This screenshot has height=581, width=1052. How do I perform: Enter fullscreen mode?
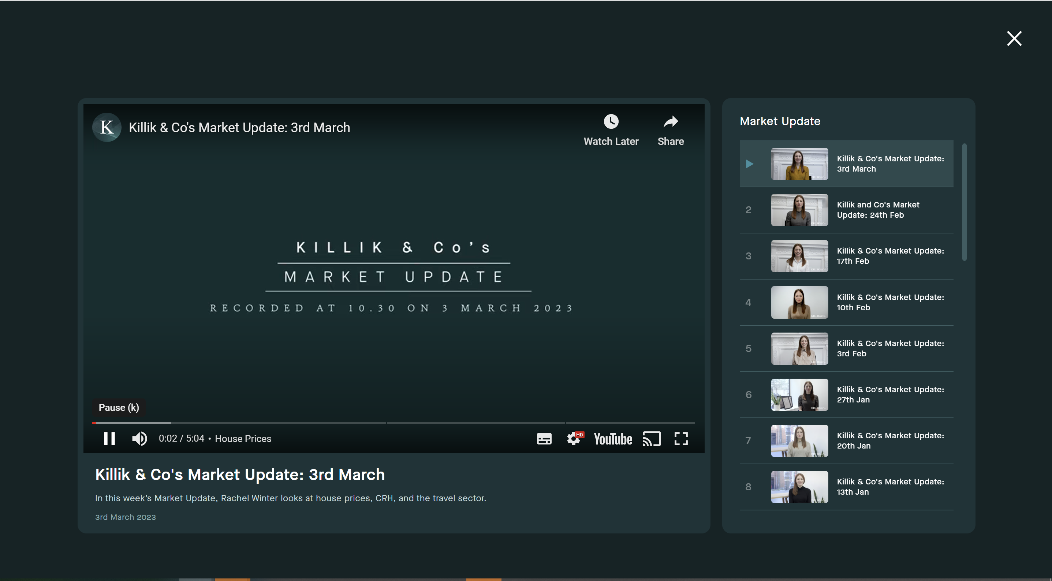point(681,439)
